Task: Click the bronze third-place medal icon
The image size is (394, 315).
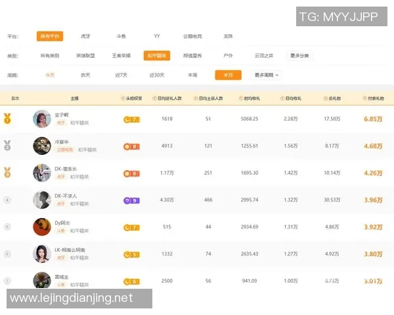Action: pyautogui.click(x=7, y=173)
